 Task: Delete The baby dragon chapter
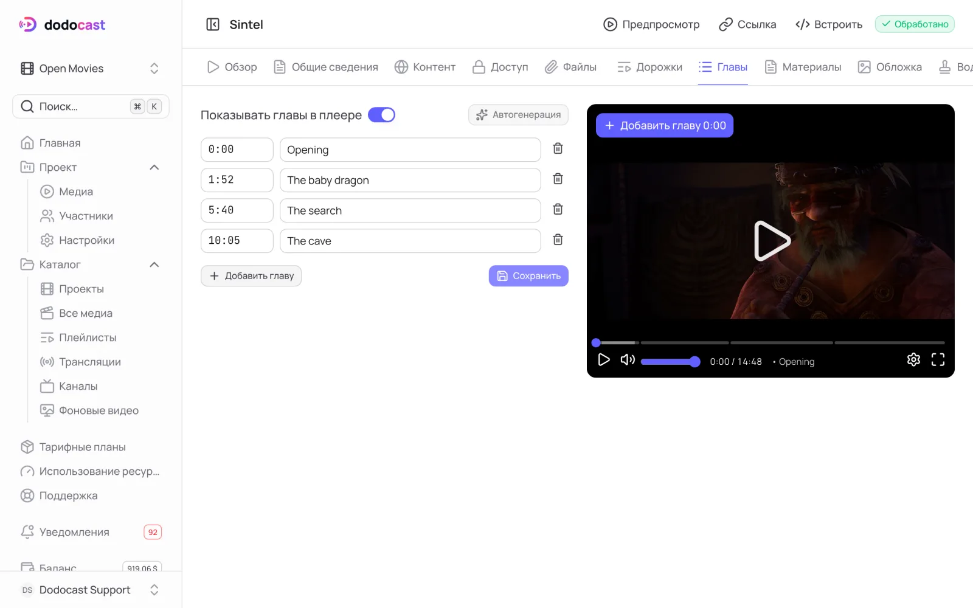click(x=558, y=179)
